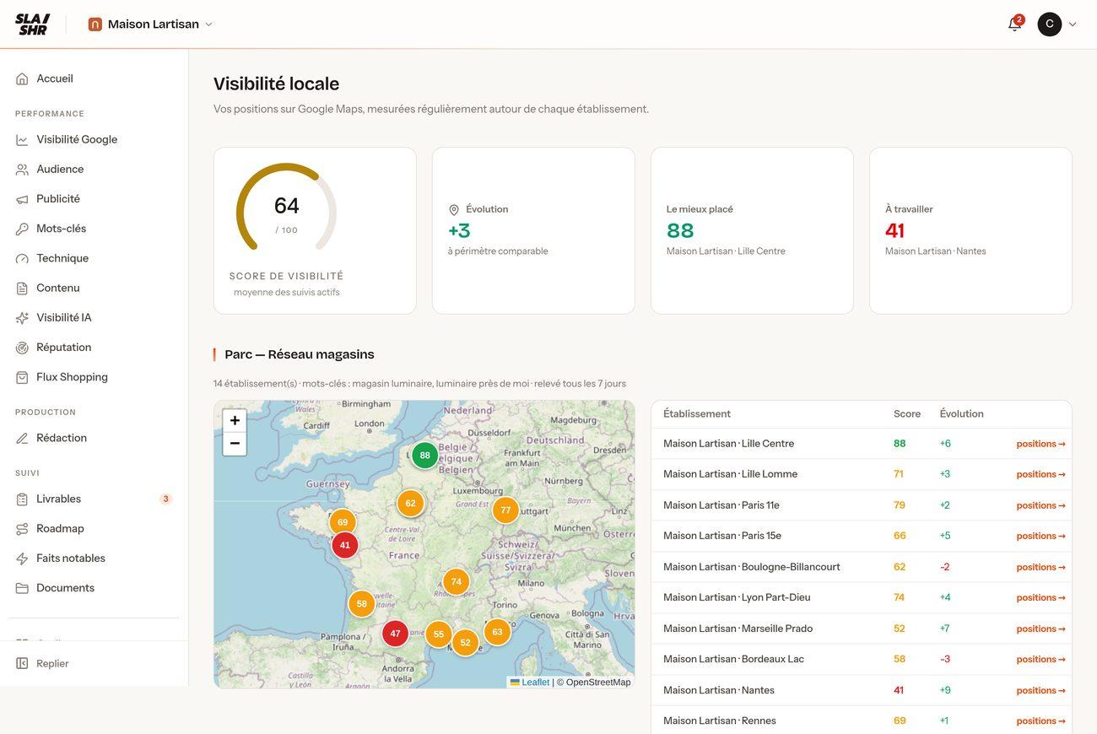
Task: Click the SLAI SHR logo
Action: (x=32, y=24)
